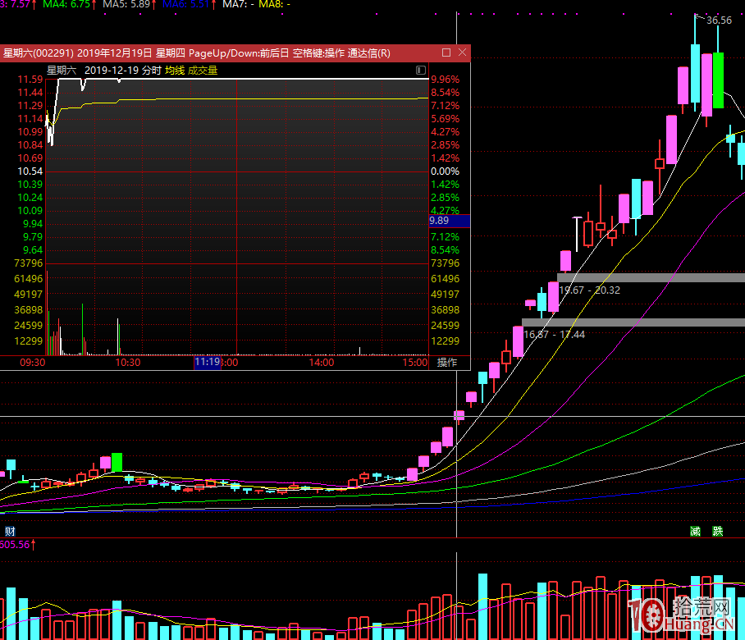Click the 分时 label in the popup
This screenshot has height=640, width=745.
(151, 71)
